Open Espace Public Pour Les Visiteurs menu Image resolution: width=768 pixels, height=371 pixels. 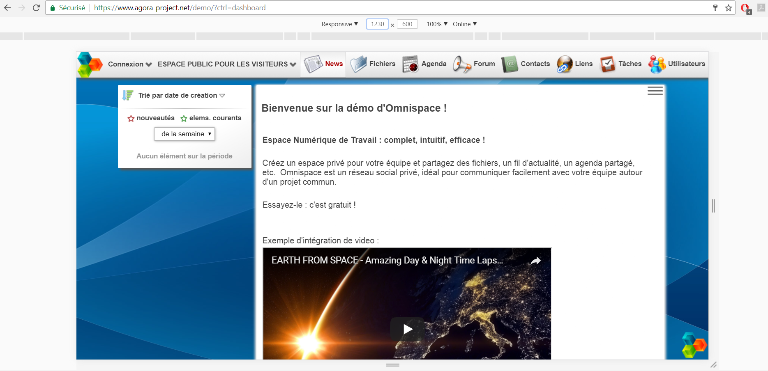click(226, 64)
